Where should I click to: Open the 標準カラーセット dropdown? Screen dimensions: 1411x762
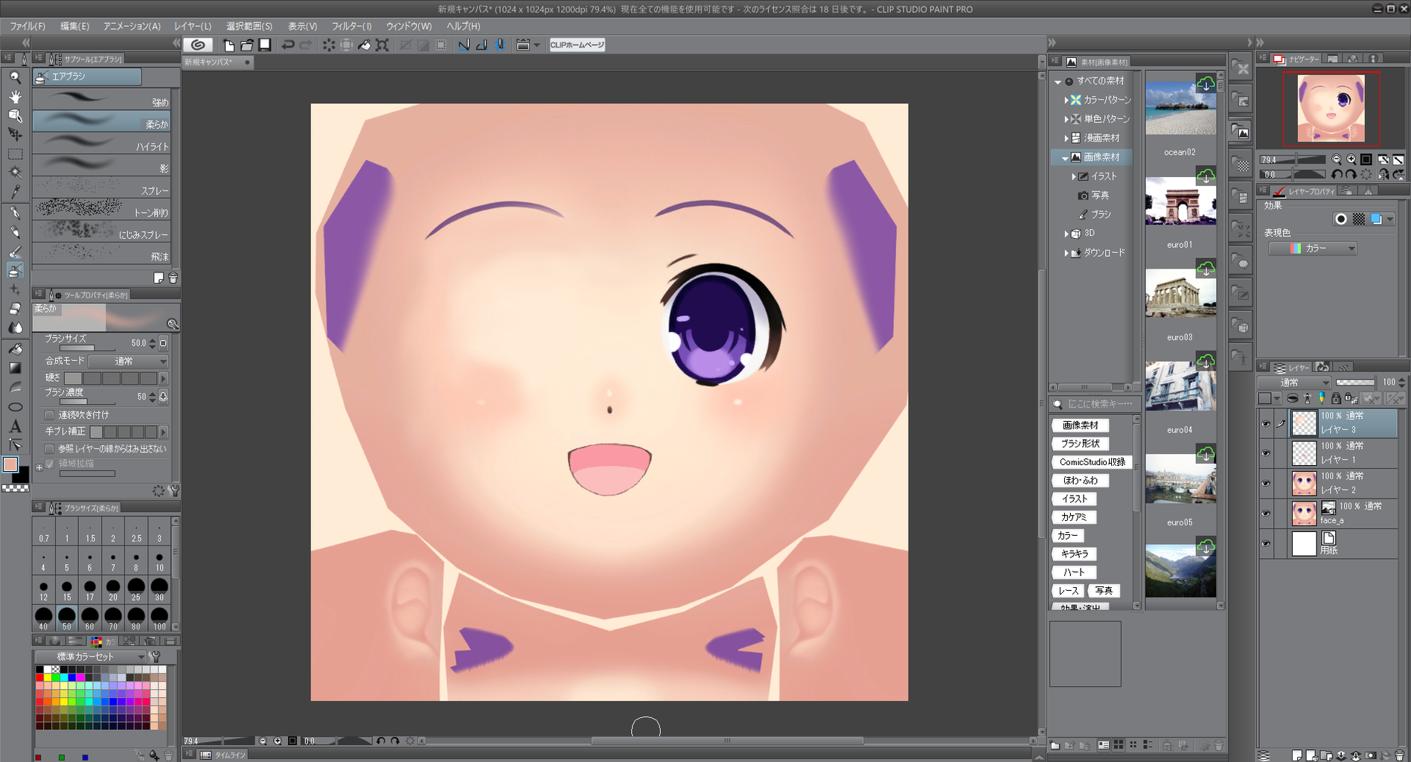(x=90, y=656)
